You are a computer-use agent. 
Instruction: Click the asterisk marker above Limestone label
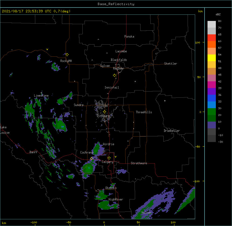(41, 93)
